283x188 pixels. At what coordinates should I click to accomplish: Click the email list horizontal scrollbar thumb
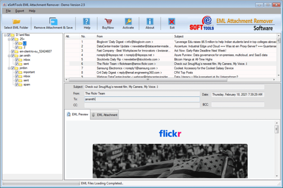148,80
